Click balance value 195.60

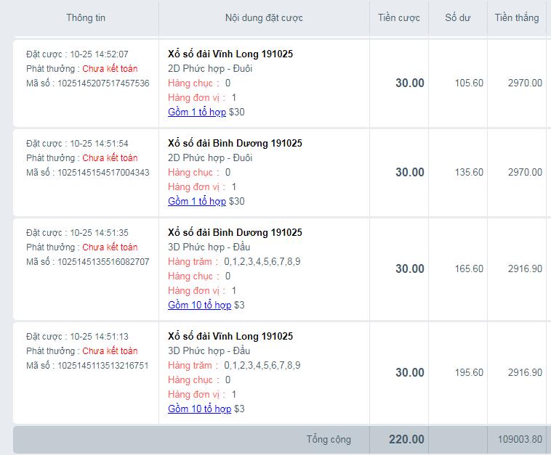tap(469, 372)
